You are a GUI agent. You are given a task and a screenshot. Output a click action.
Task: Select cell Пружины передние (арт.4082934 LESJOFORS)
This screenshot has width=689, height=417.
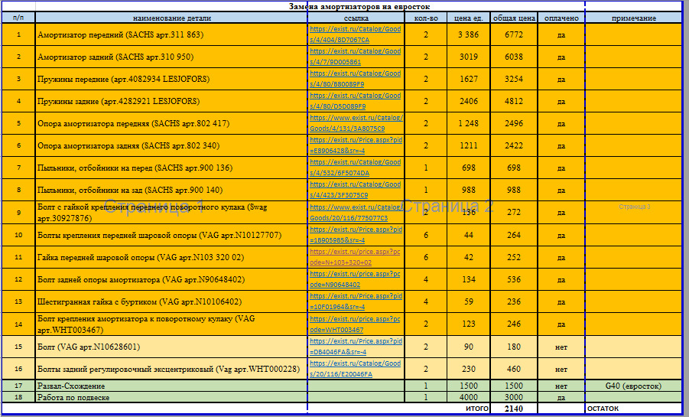[x=171, y=79]
